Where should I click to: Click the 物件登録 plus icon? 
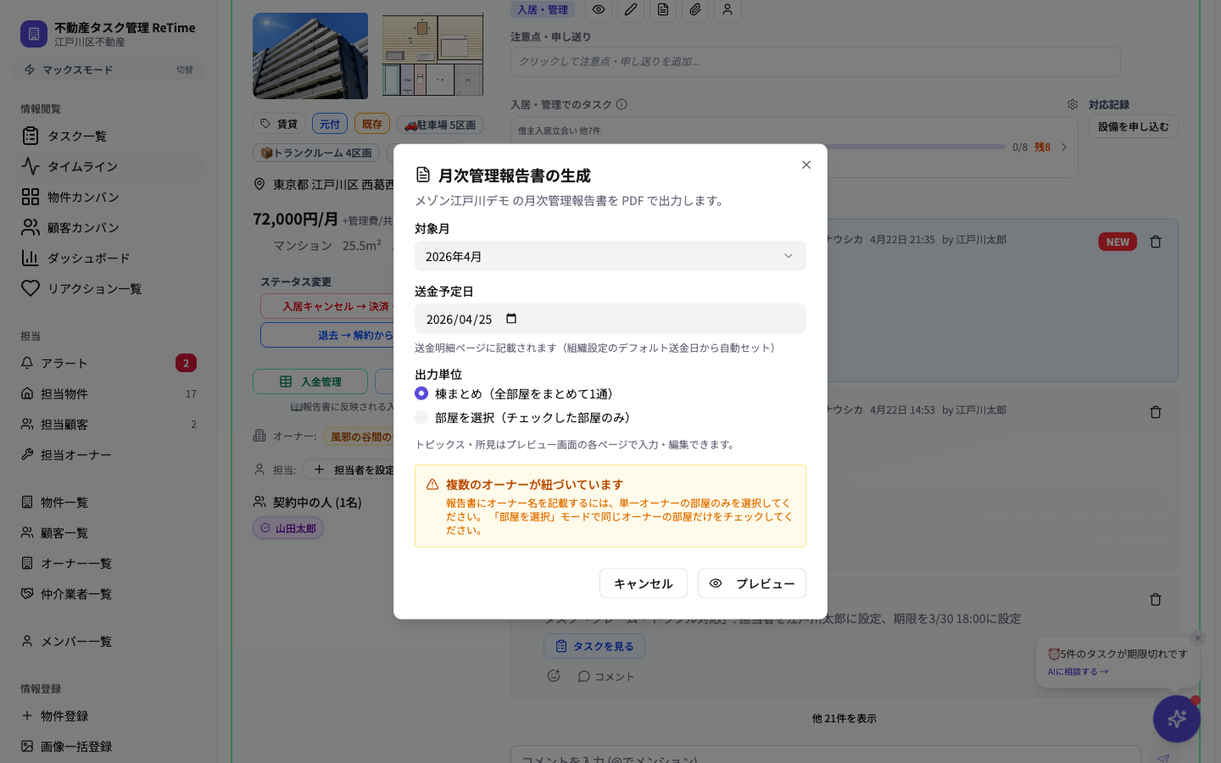27,716
